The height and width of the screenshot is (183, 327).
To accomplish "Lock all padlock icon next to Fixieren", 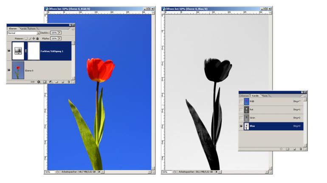I will (x=37, y=38).
